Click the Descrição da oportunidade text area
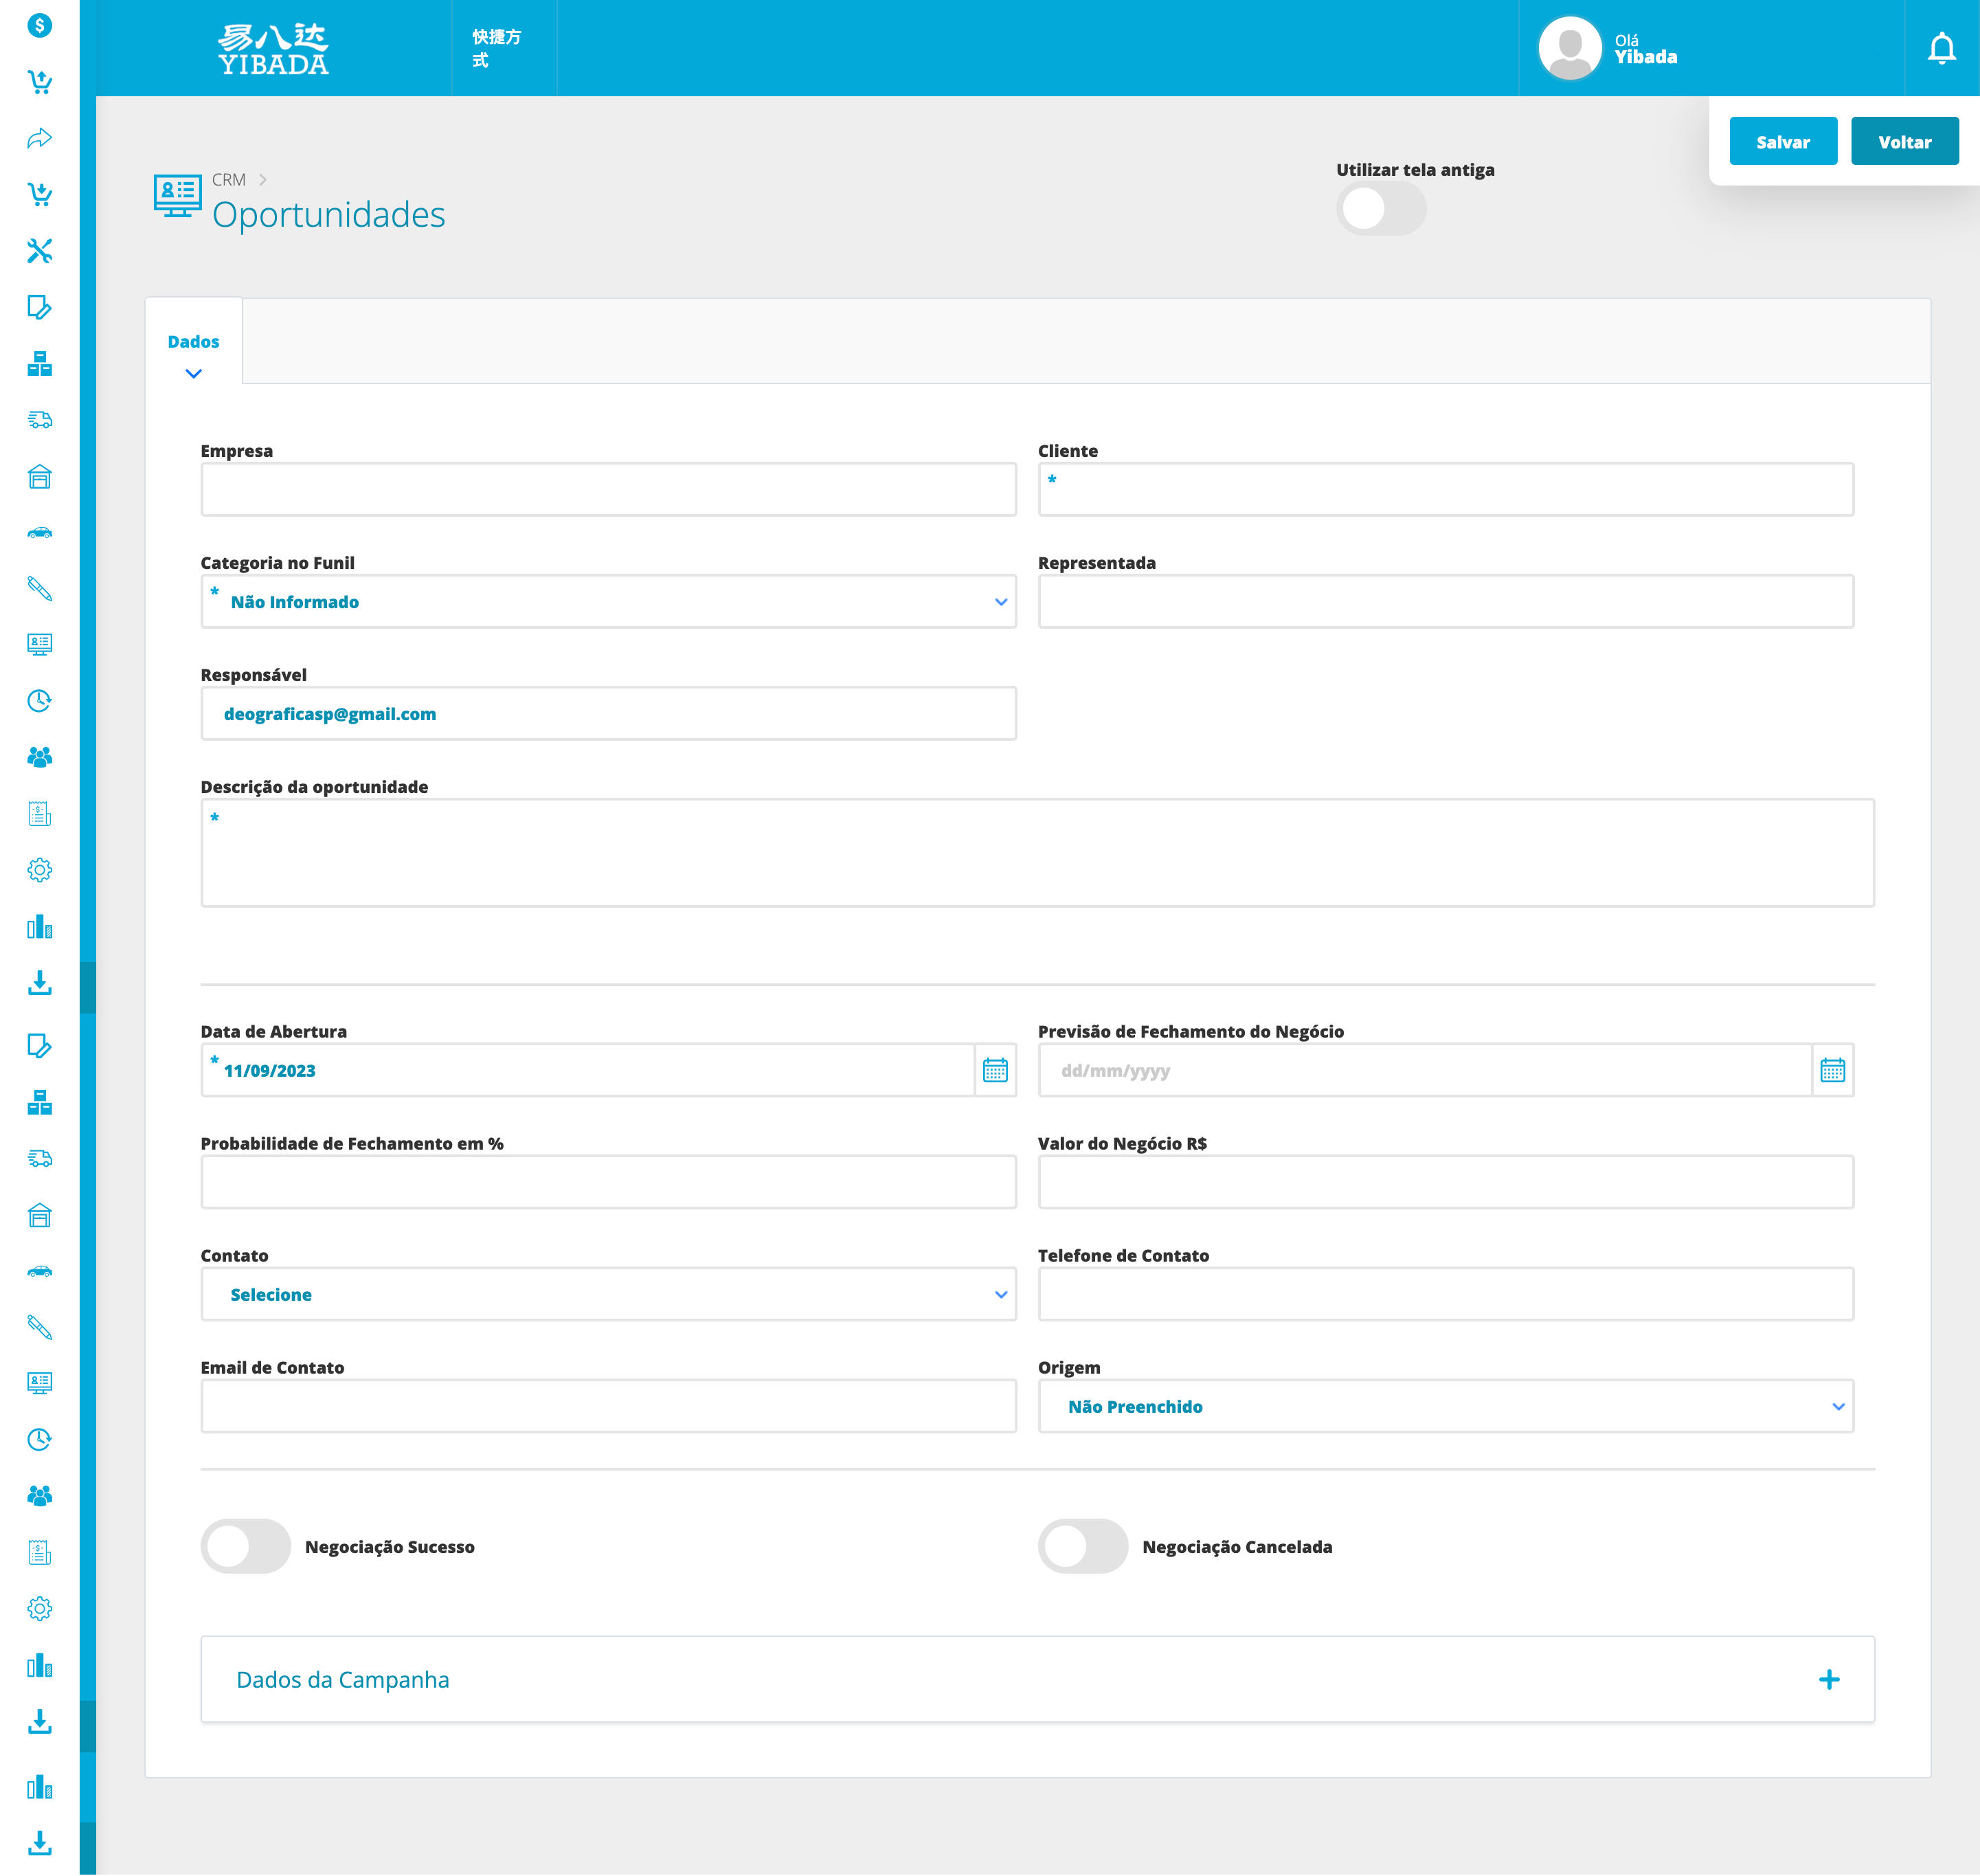The width and height of the screenshot is (1980, 1876). [1037, 853]
